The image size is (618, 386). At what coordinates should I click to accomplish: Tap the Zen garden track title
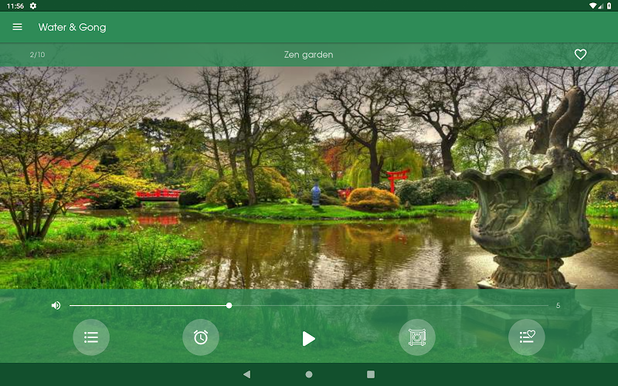[x=308, y=55]
